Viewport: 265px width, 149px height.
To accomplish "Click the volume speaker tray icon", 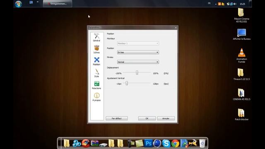I will tap(235, 4).
